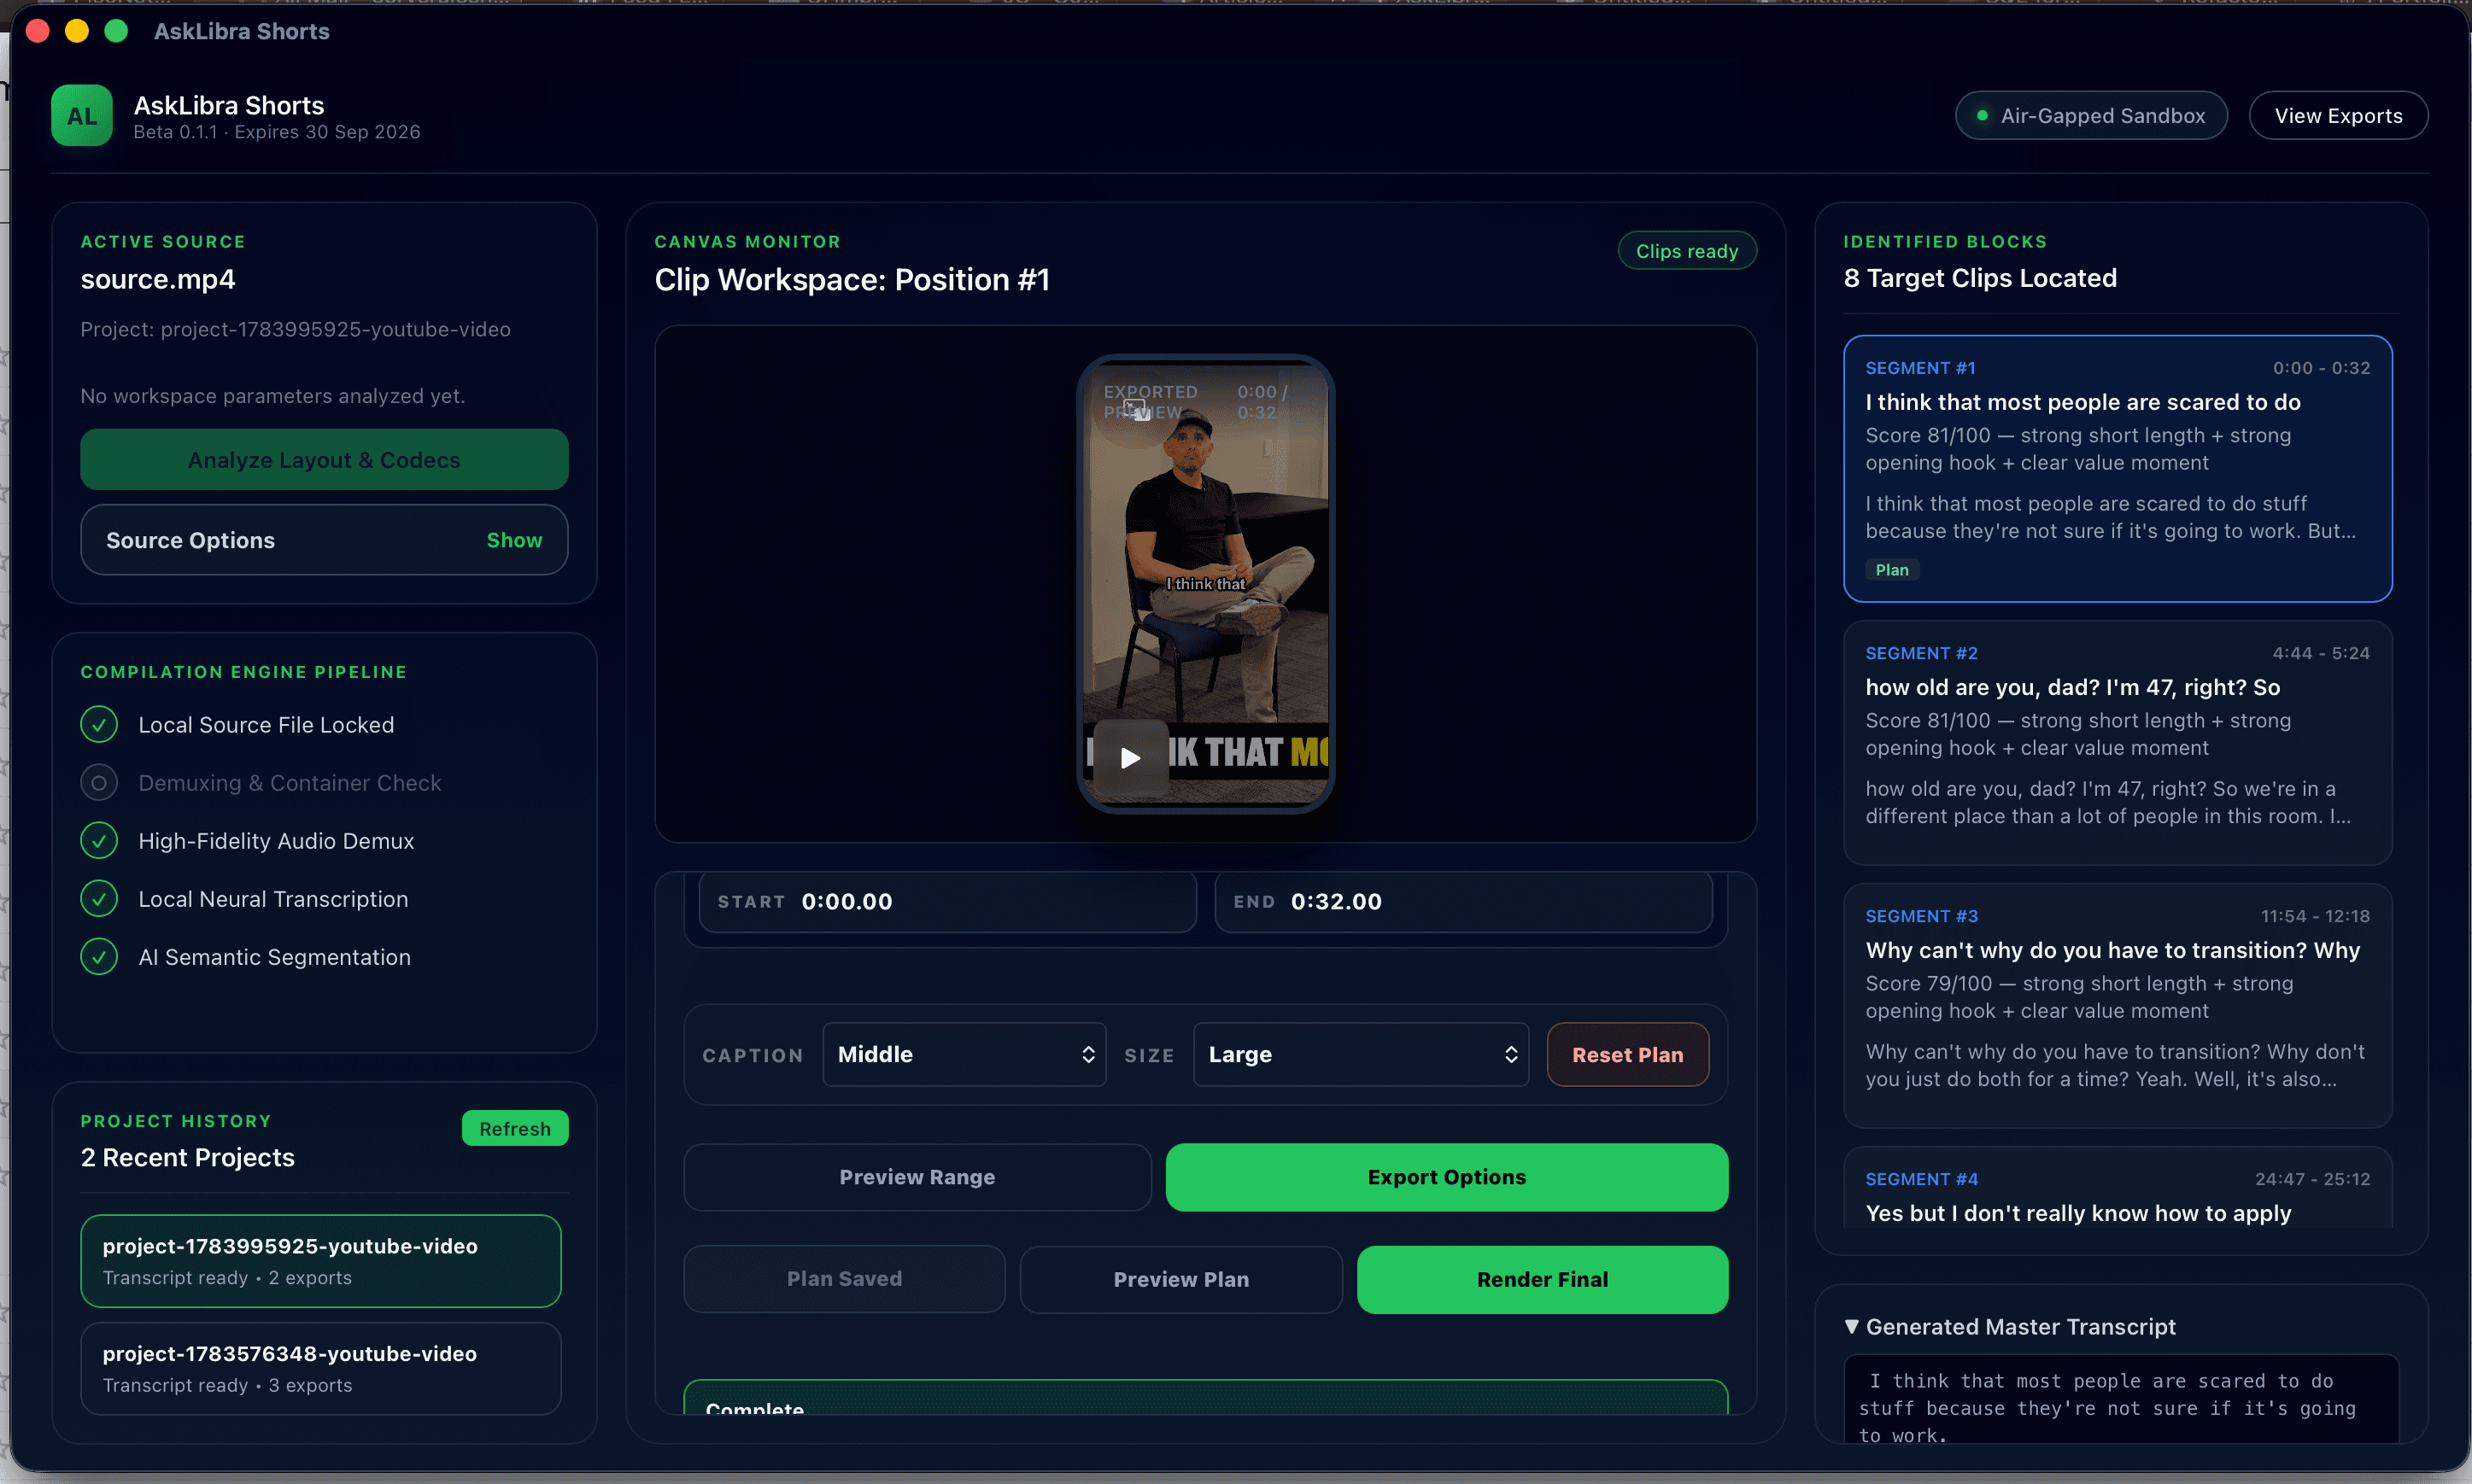Click the source.mp4 file name

click(x=158, y=279)
